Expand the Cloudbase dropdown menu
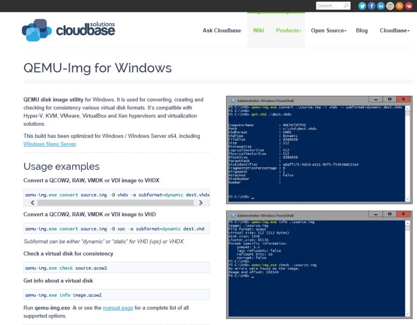The height and width of the screenshot is (325, 417). 395,31
